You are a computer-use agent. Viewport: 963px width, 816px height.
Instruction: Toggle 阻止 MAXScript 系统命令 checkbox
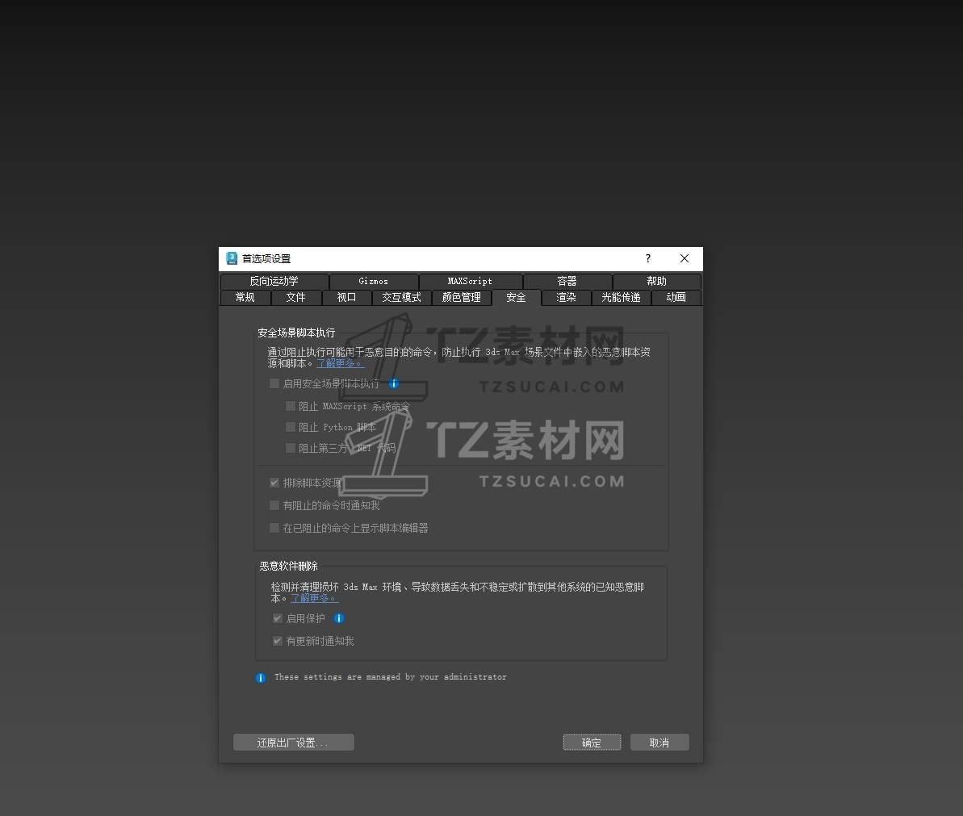tap(291, 406)
